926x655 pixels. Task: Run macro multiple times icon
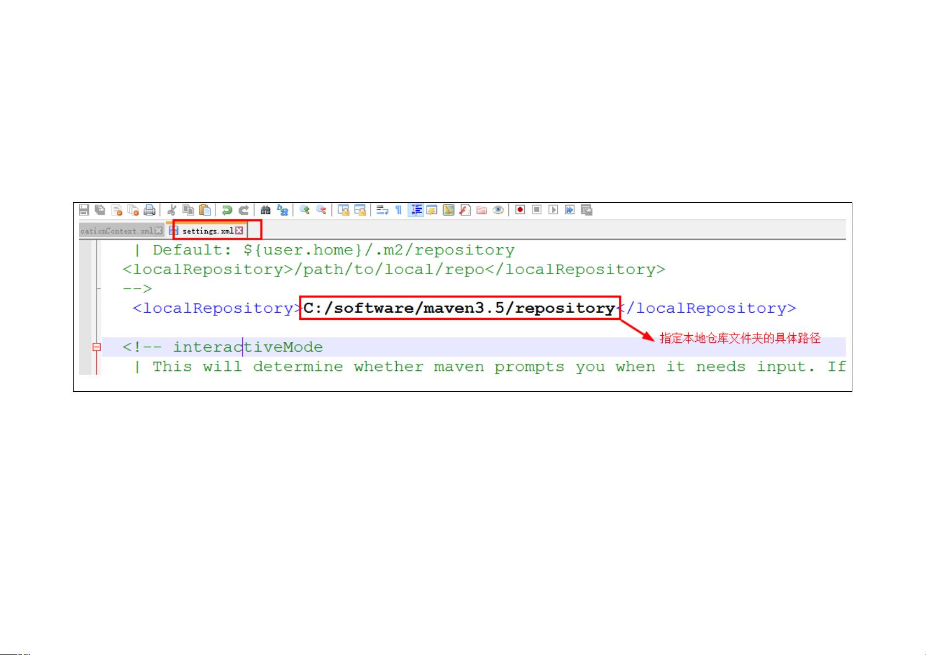point(570,210)
